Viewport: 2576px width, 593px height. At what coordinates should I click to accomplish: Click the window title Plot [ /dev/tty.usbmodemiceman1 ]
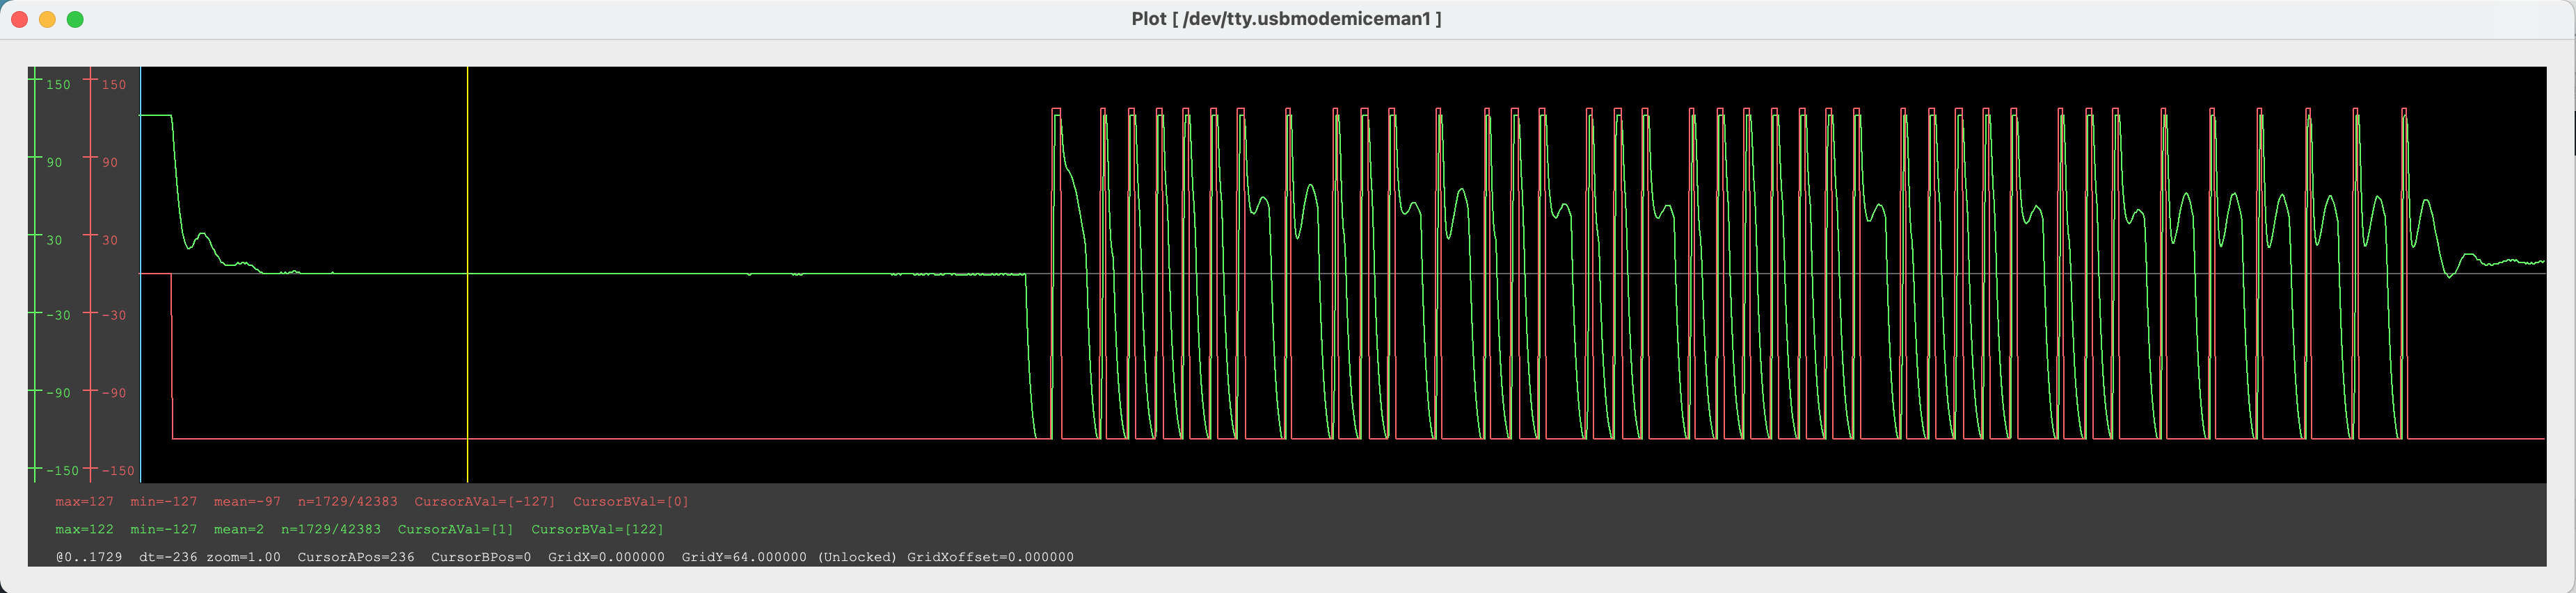pyautogui.click(x=1286, y=19)
